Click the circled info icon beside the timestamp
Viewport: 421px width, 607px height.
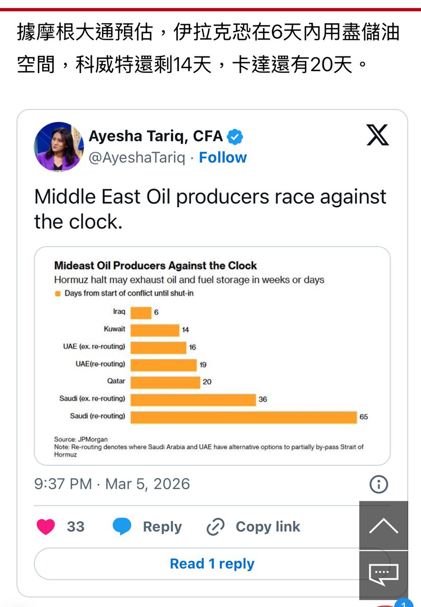pyautogui.click(x=378, y=484)
